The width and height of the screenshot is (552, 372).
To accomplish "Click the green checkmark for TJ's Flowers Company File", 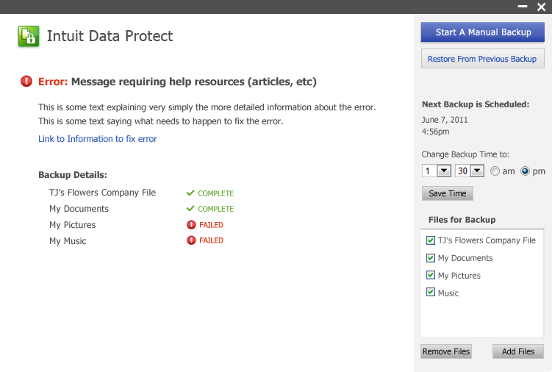I will click(x=190, y=193).
